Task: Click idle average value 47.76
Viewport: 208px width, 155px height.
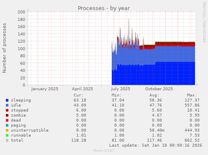Action: (x=156, y=105)
